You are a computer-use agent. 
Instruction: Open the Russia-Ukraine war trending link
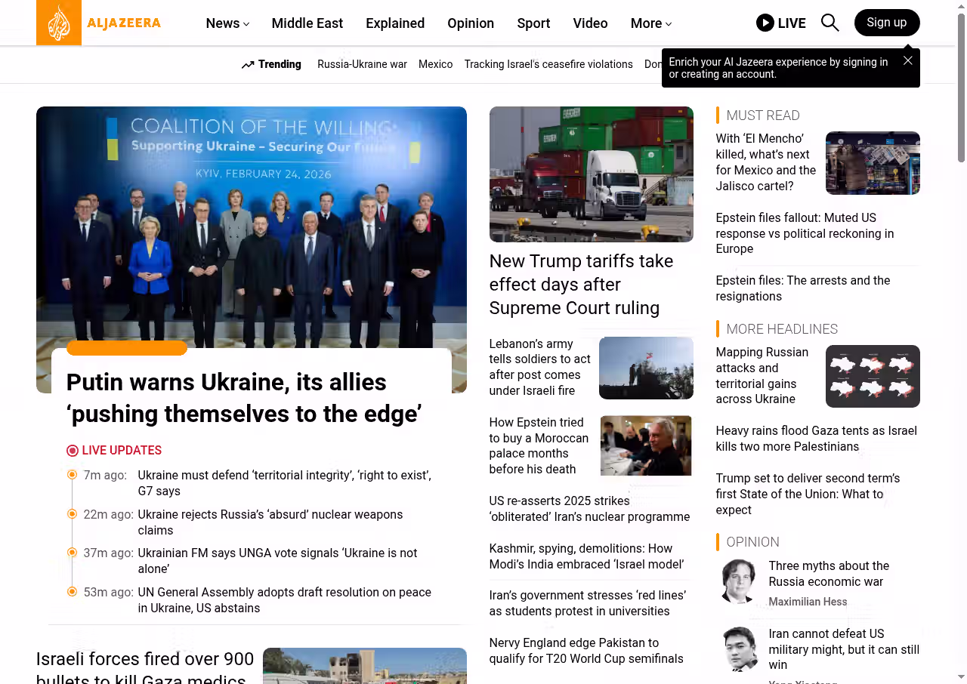362,64
